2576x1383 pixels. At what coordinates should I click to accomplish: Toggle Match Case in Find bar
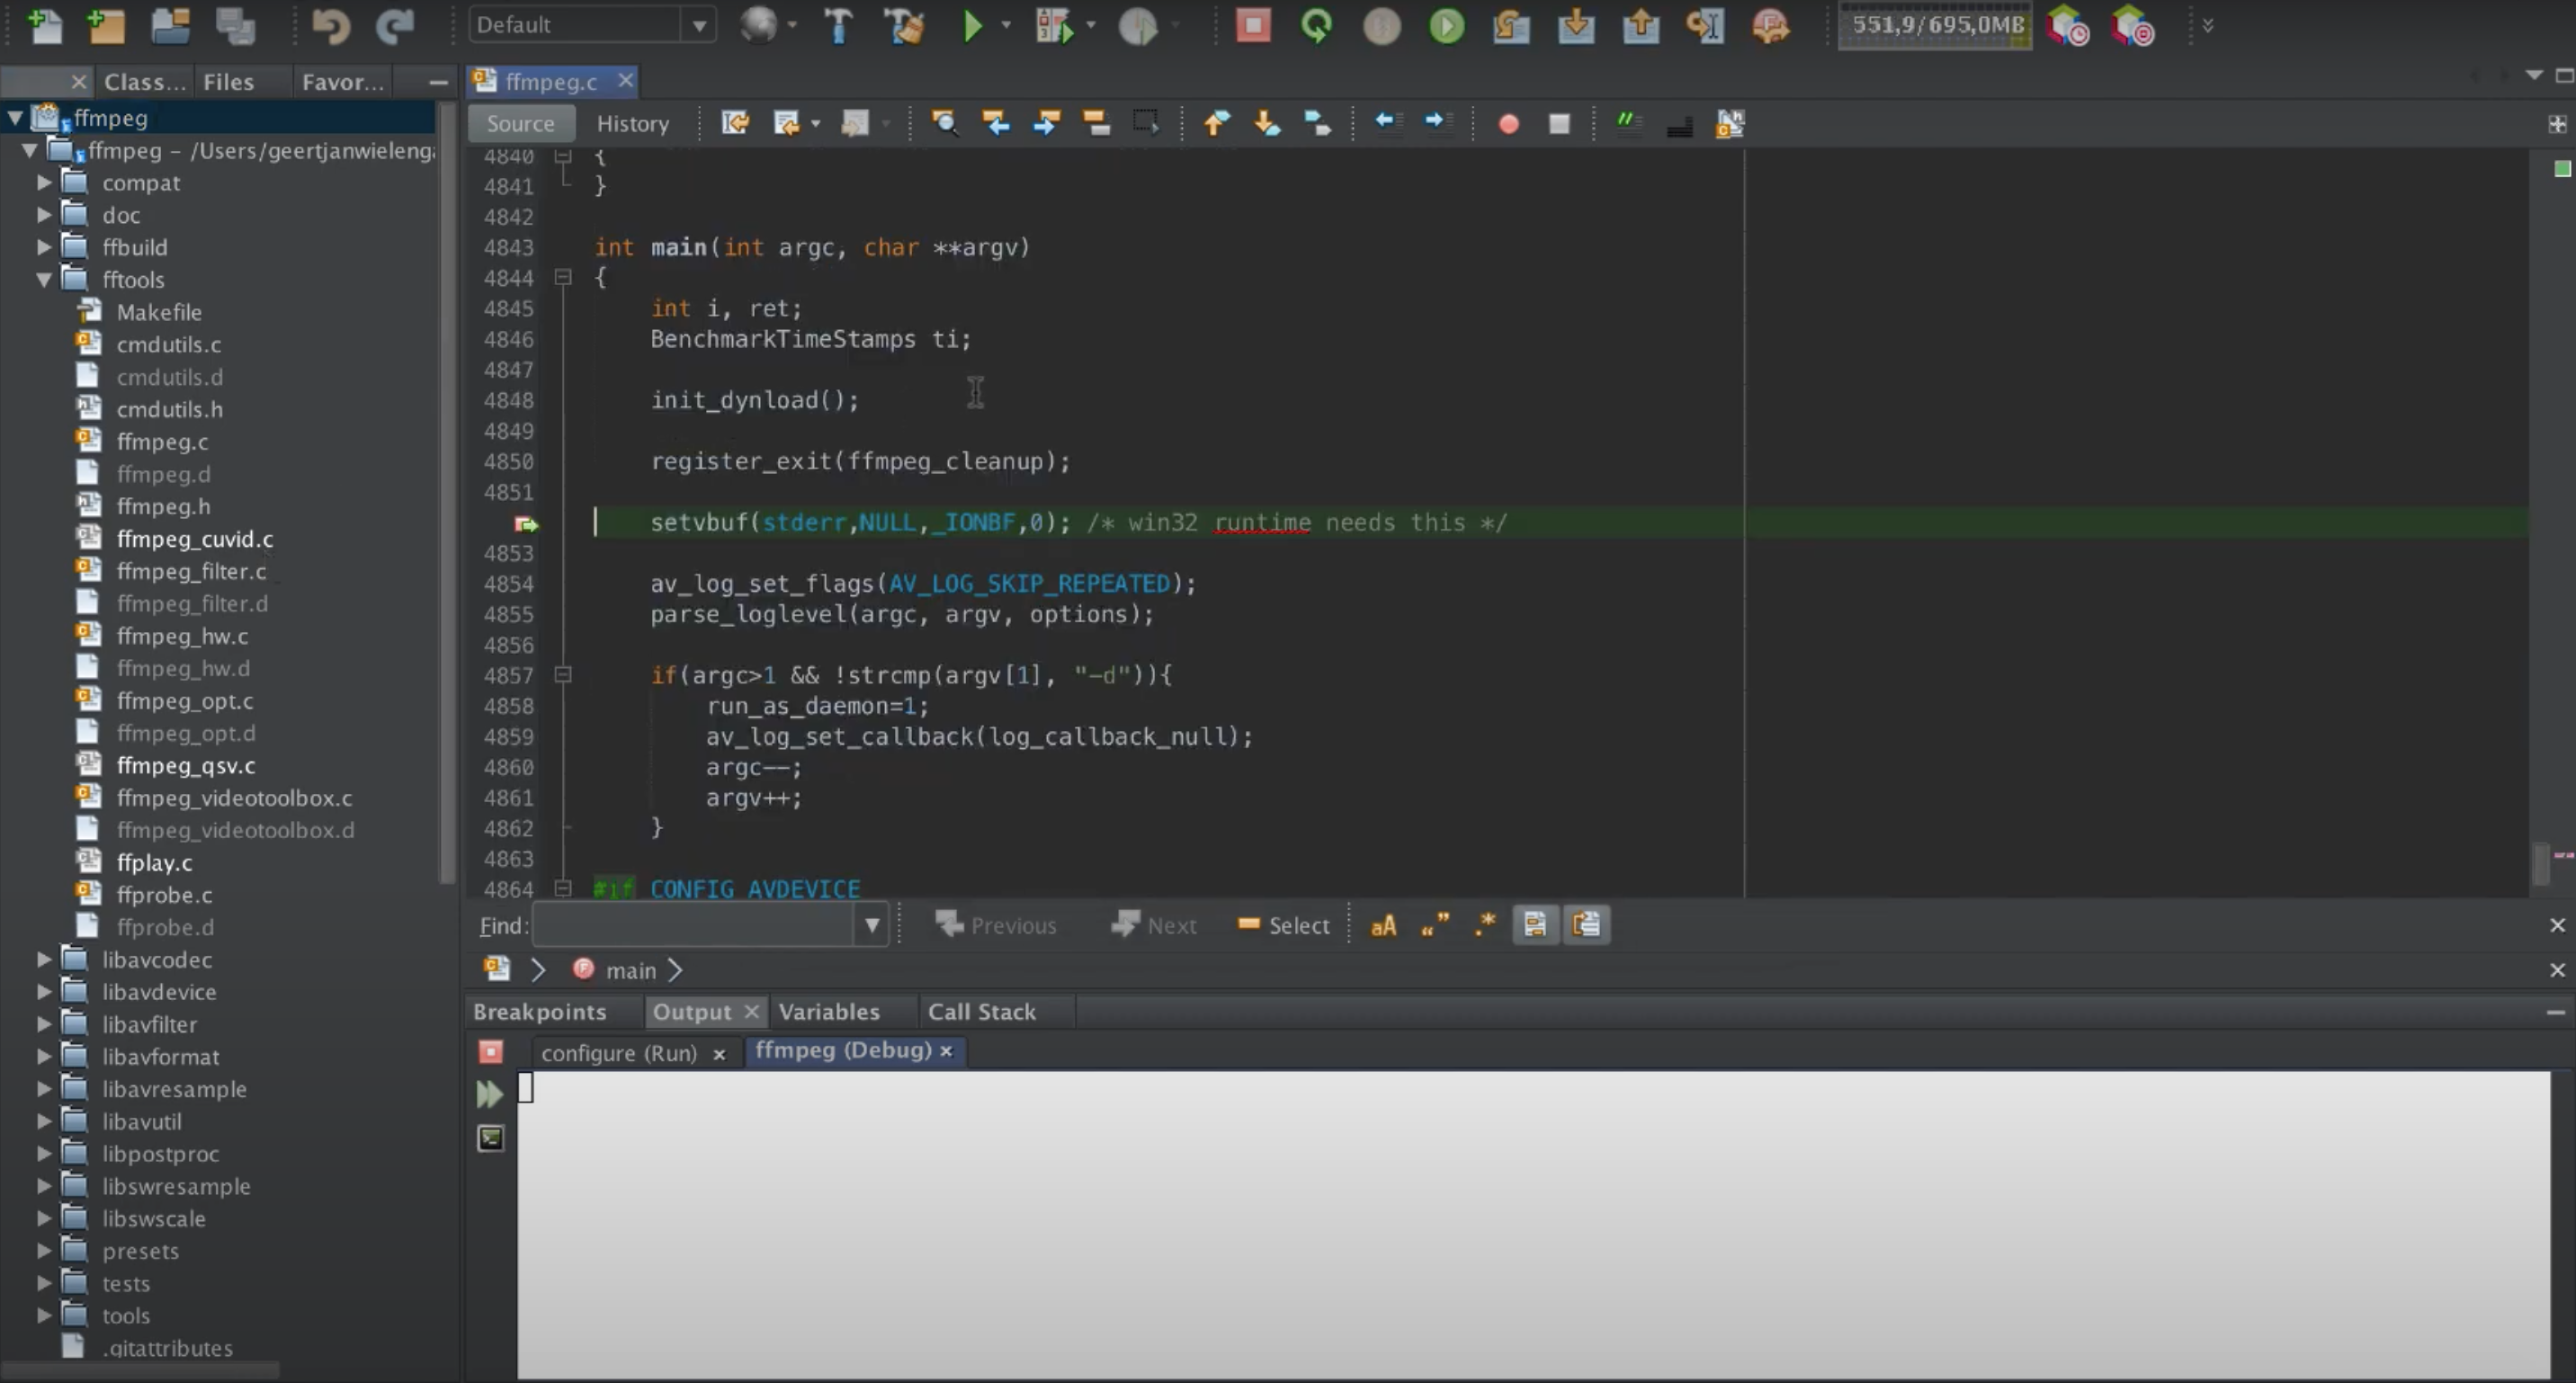click(1383, 925)
